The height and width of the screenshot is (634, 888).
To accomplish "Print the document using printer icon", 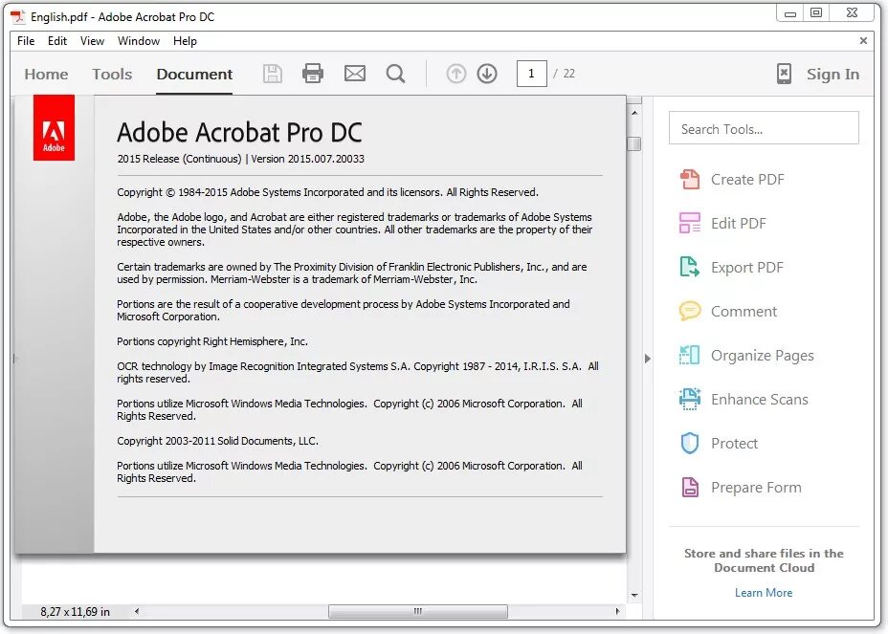I will 313,74.
